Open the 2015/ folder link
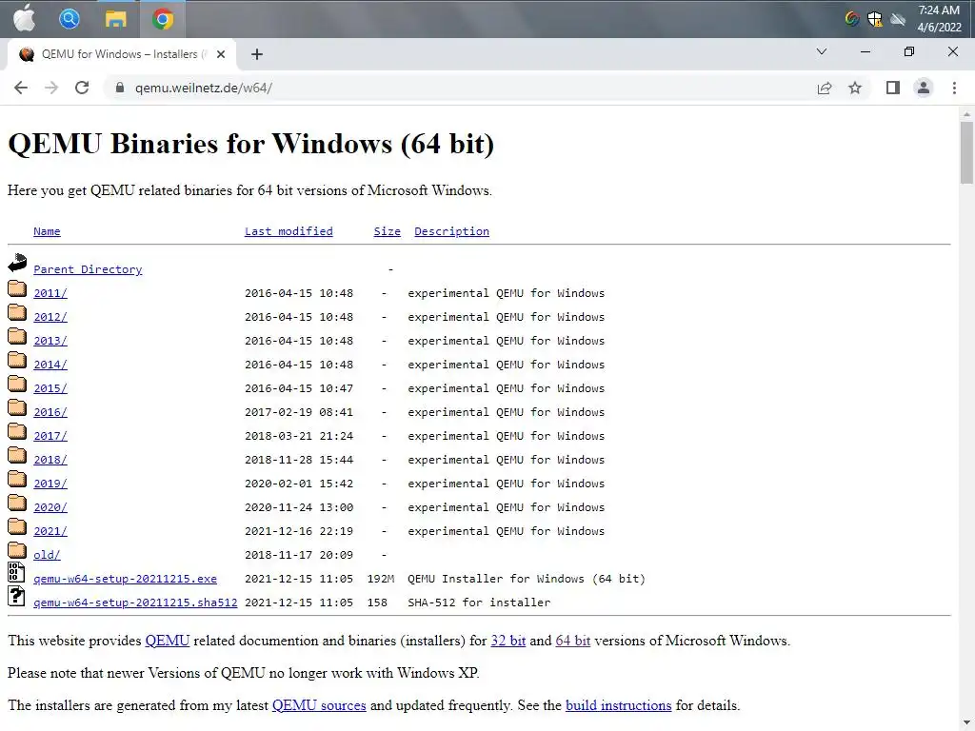The width and height of the screenshot is (975, 731). click(50, 388)
